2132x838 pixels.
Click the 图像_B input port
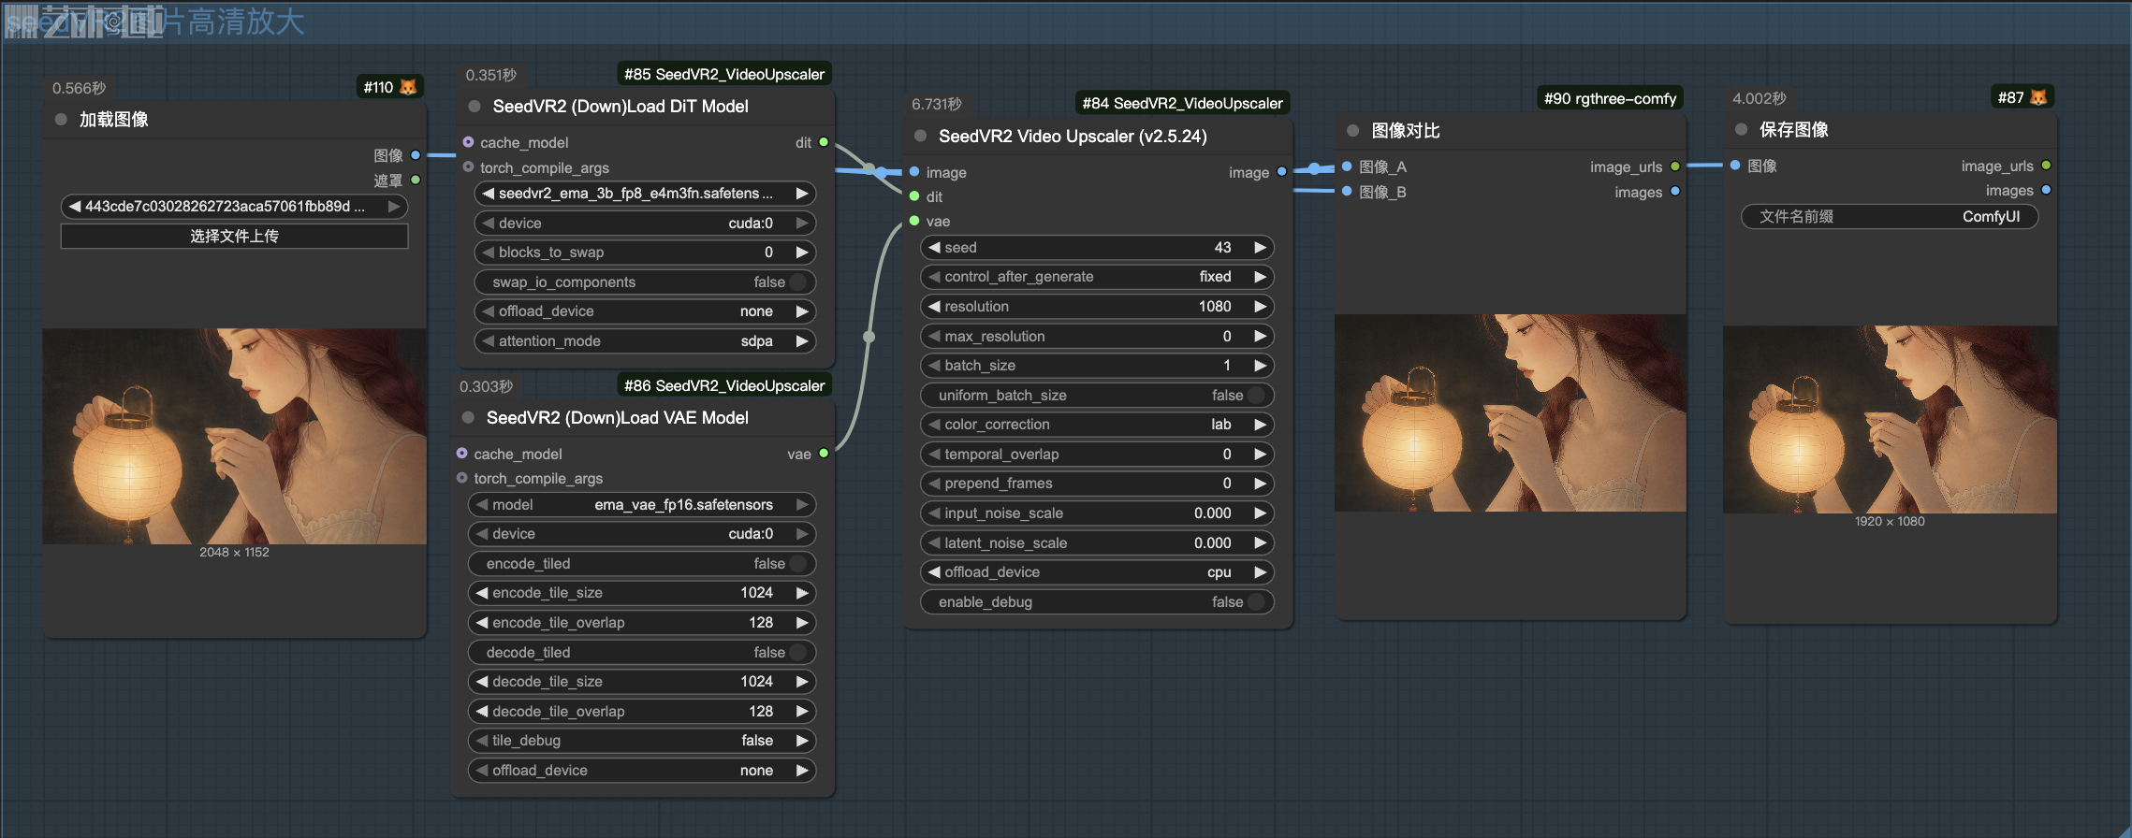point(1347,192)
